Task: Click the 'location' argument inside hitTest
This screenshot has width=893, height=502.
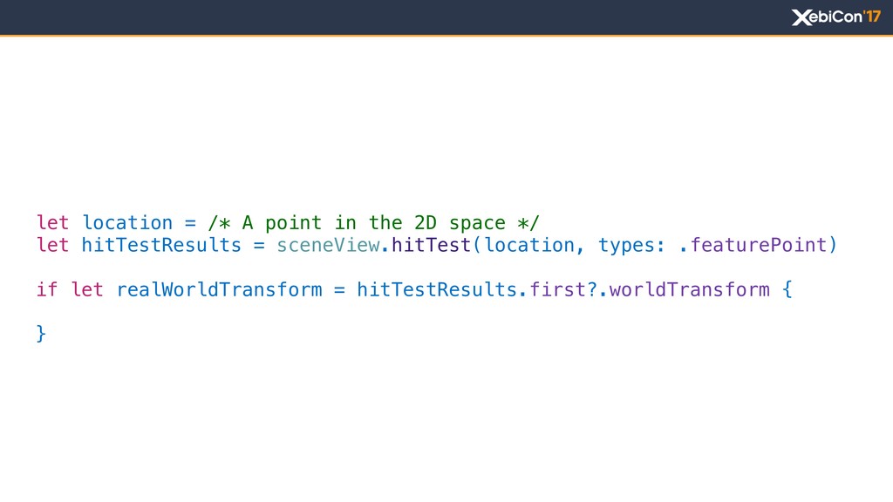Action: pyautogui.click(x=529, y=245)
